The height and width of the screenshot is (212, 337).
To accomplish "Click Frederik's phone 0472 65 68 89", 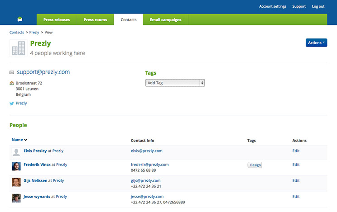I will click(143, 170).
